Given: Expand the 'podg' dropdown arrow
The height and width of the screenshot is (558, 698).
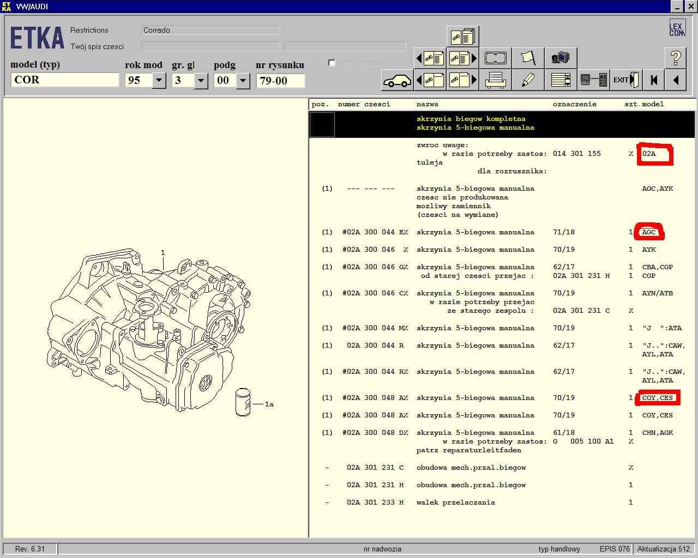Looking at the screenshot, I should coord(243,81).
